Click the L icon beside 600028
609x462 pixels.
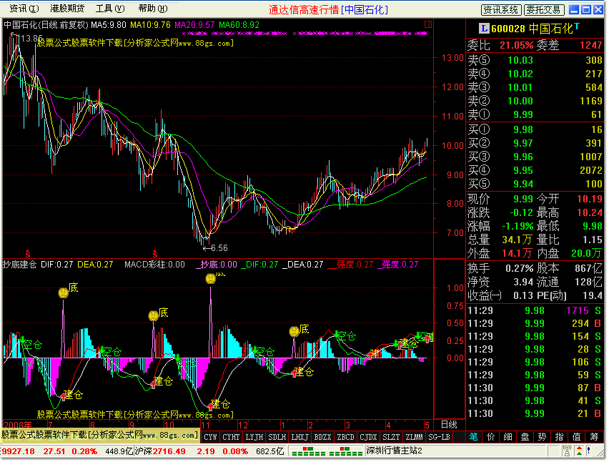coord(484,29)
